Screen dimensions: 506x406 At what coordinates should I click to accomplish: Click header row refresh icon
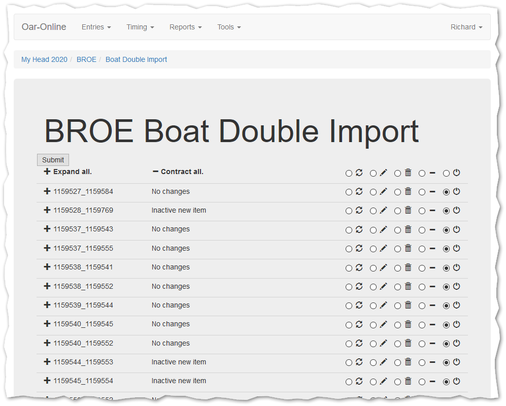click(359, 173)
